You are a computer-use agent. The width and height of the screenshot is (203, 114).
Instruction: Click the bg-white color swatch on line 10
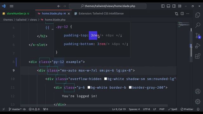pos(106,79)
